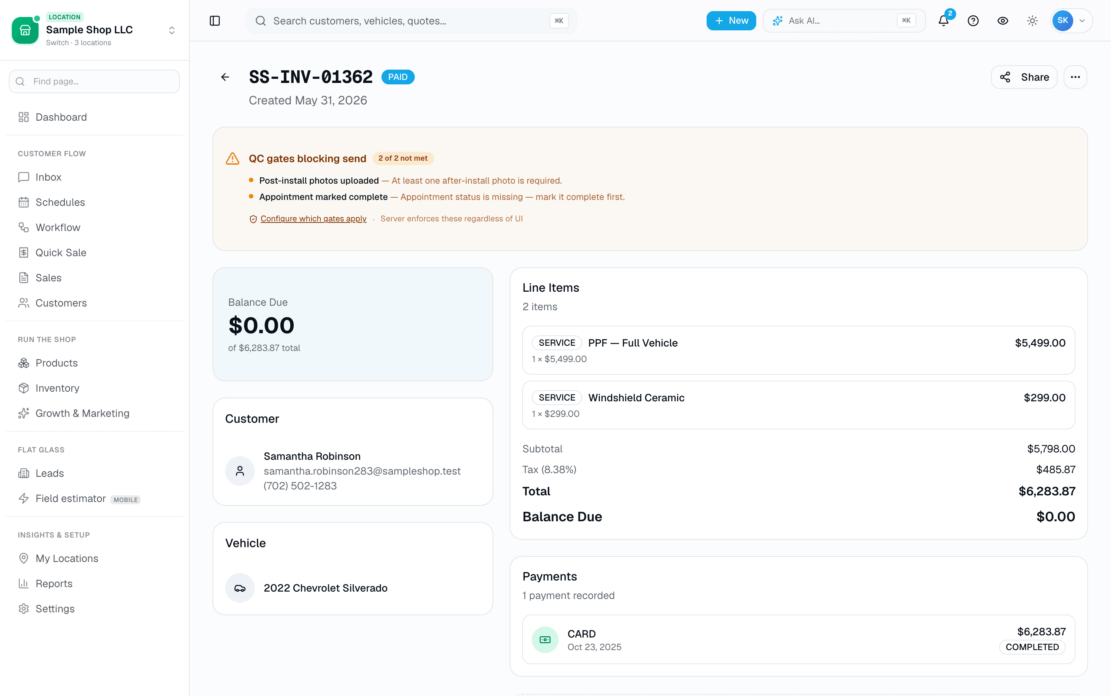The image size is (1111, 696).
Task: Go to Inventory
Action: pos(94,388)
